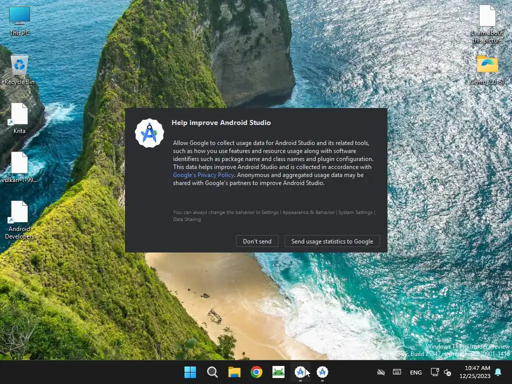Select the vulkan-1-99... file icon
The width and height of the screenshot is (512, 384).
pos(19,167)
